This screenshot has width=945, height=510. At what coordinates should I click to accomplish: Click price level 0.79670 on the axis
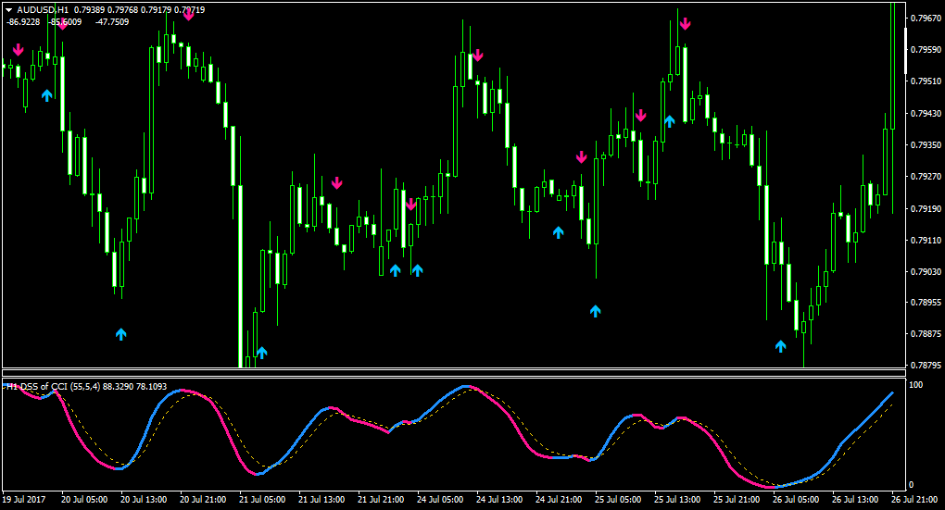[926, 19]
